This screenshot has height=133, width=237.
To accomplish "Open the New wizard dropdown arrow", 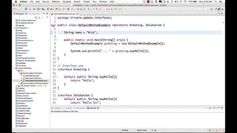I will (x=16, y=9).
